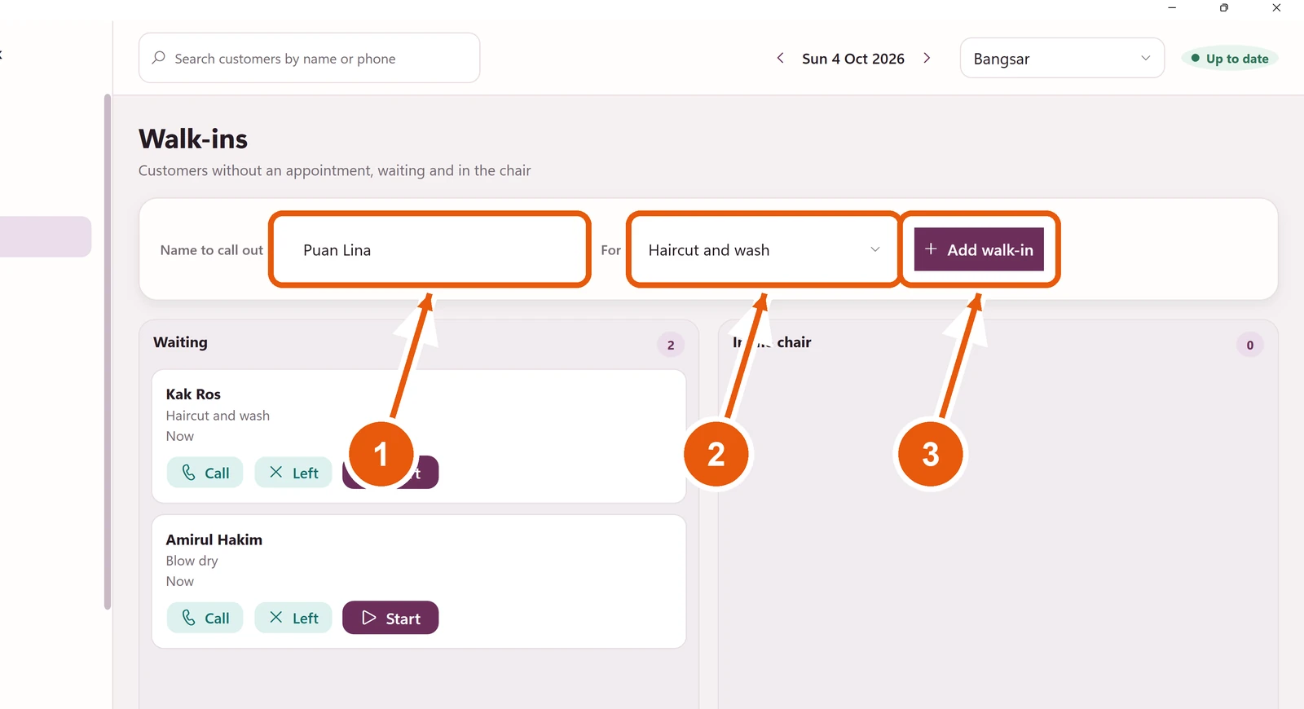This screenshot has width=1304, height=709.
Task: Click the Sun 4 Oct 2026 date label
Action: point(853,59)
